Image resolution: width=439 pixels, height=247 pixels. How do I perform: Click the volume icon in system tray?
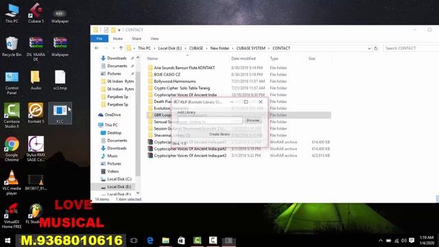coord(404,241)
